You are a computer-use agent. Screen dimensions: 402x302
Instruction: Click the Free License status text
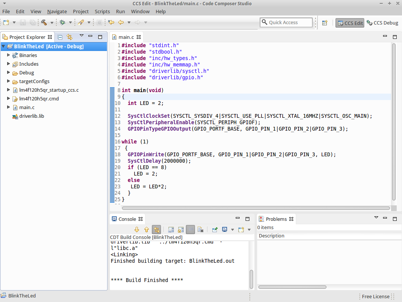(376, 296)
